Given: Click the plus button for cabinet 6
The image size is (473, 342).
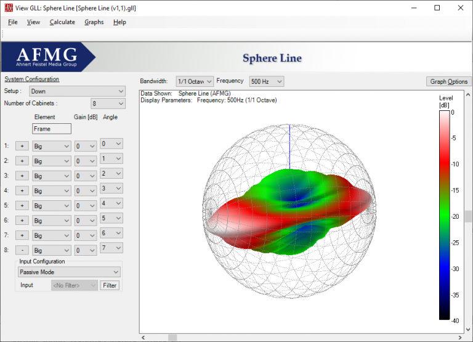Looking at the screenshot, I should pos(22,221).
